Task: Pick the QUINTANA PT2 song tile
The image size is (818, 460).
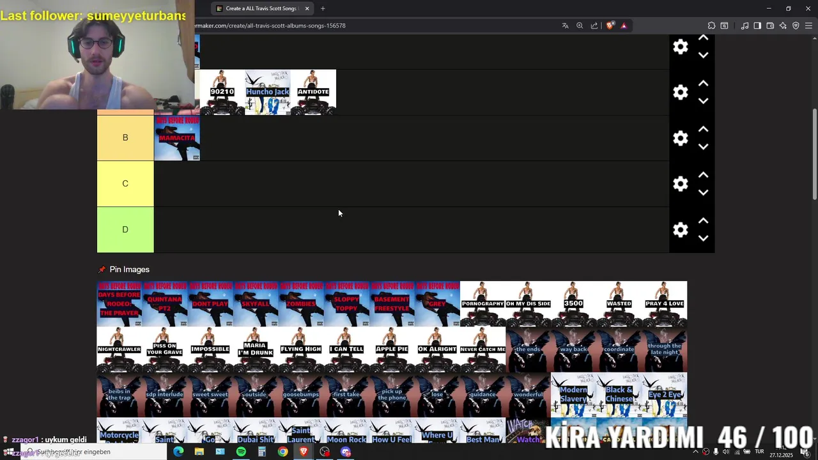Action: tap(165, 303)
